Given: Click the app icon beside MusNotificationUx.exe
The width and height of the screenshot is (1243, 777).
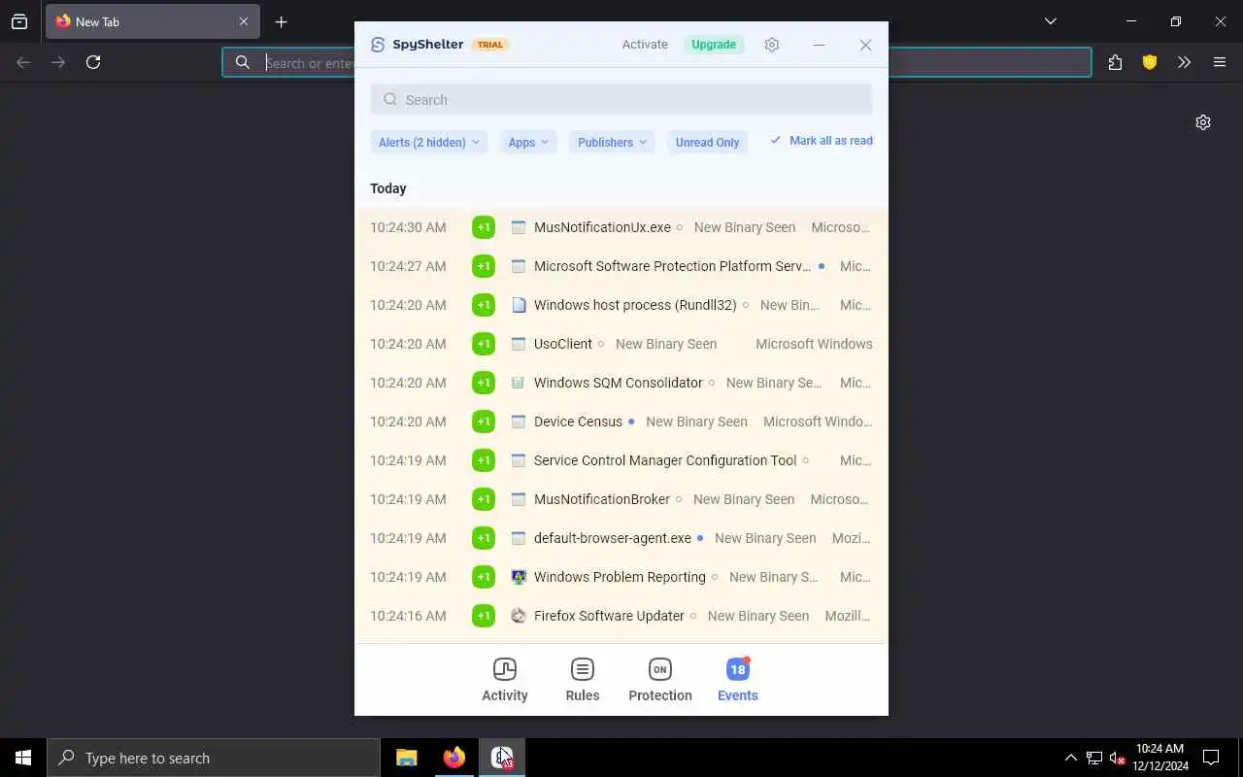Looking at the screenshot, I should (519, 227).
